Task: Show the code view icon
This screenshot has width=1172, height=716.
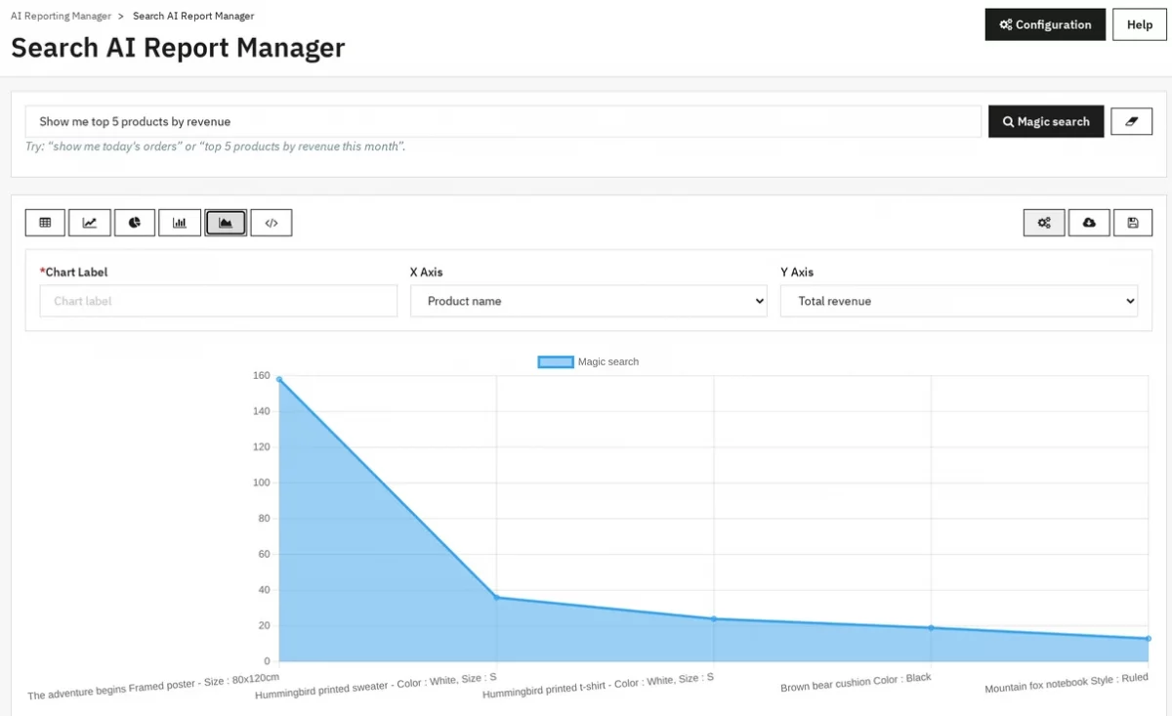Action: coord(272,223)
